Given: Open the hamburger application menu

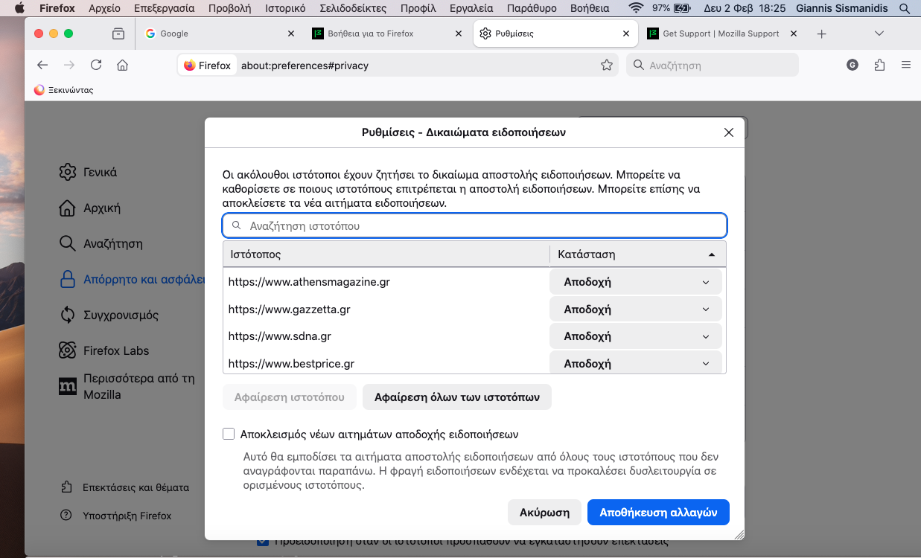Looking at the screenshot, I should pos(906,65).
